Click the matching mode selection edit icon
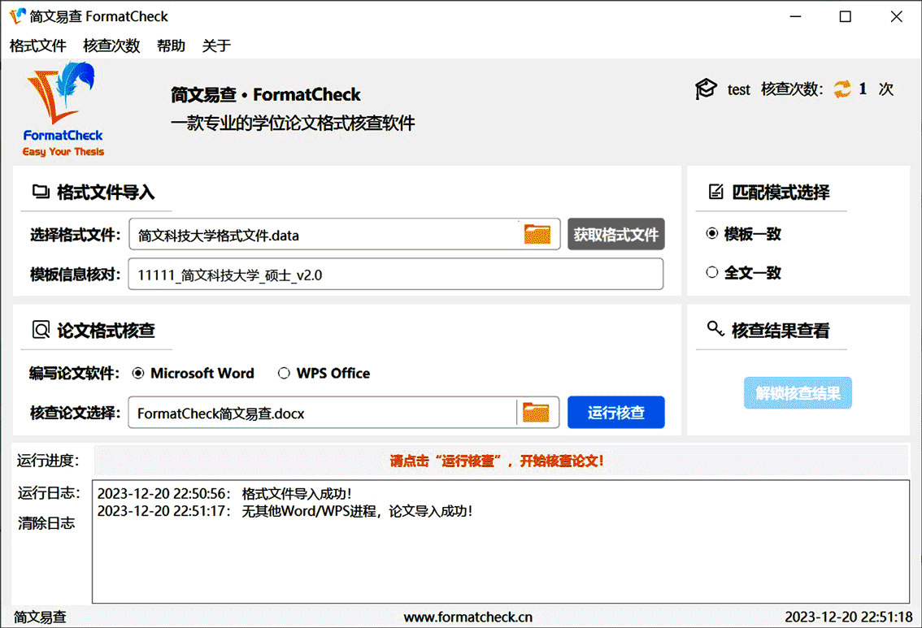This screenshot has width=922, height=628. (x=715, y=192)
